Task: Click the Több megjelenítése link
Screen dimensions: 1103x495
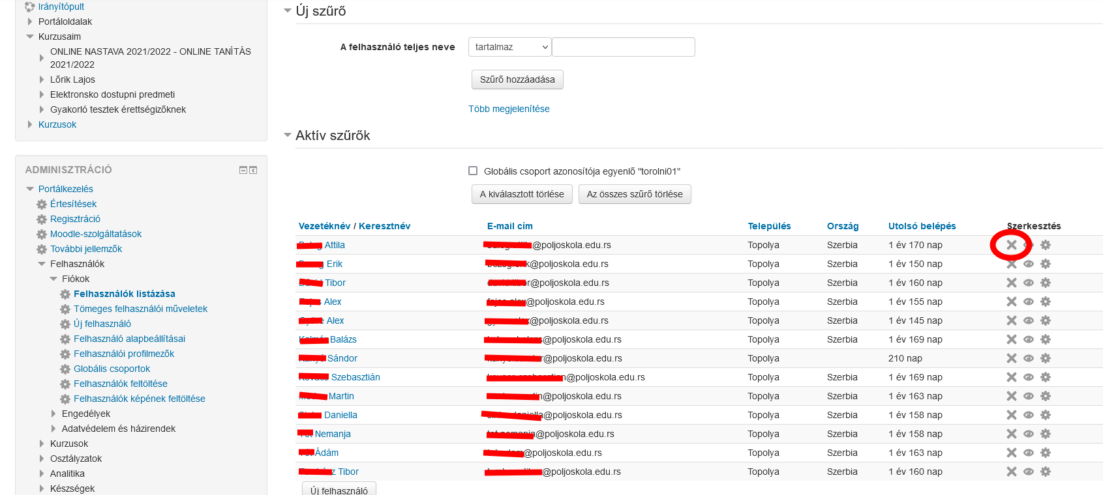Action: pyautogui.click(x=509, y=109)
